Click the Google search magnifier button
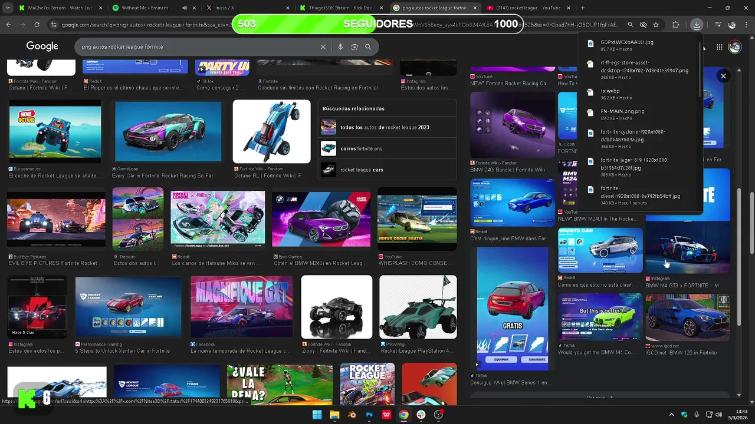 [368, 47]
